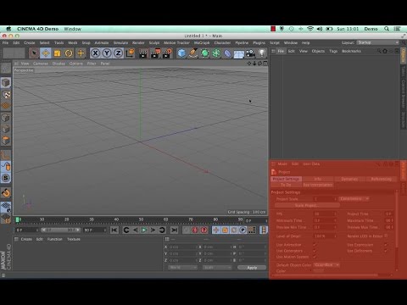Switch to Edges mode
This screenshot has width=407, height=305.
pos(6,129)
